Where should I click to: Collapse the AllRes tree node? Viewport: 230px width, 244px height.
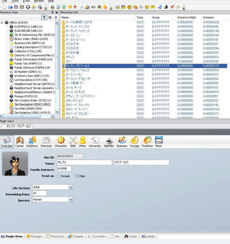[2, 22]
